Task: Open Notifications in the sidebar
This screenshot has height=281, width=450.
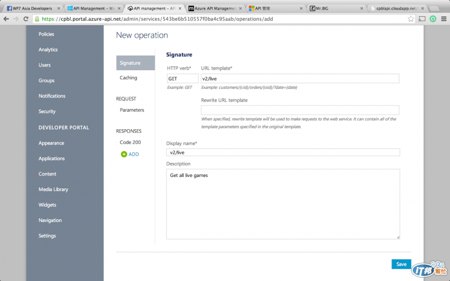Action: point(52,96)
